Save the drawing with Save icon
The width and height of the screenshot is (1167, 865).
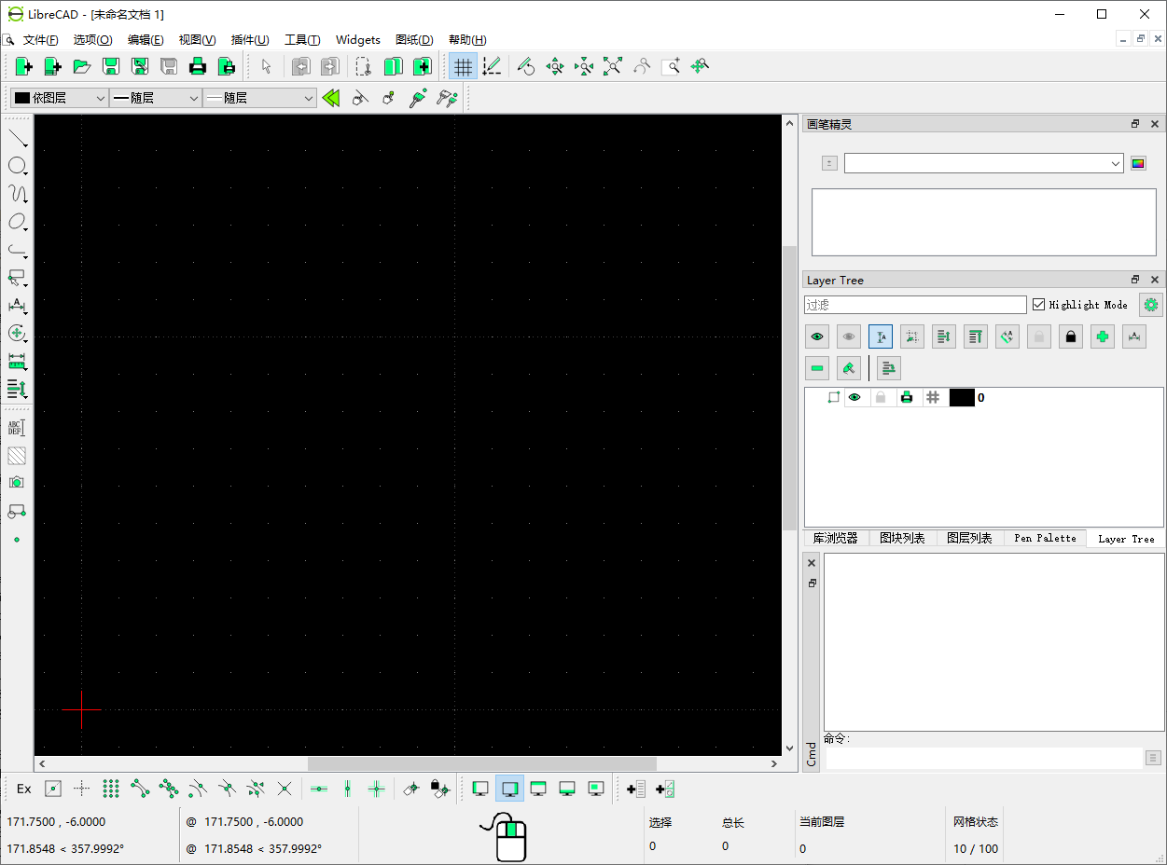coord(111,66)
